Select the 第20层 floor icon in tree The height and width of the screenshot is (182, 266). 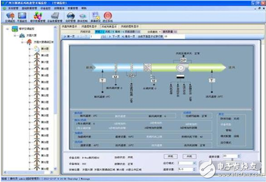pyautogui.click(x=37, y=82)
